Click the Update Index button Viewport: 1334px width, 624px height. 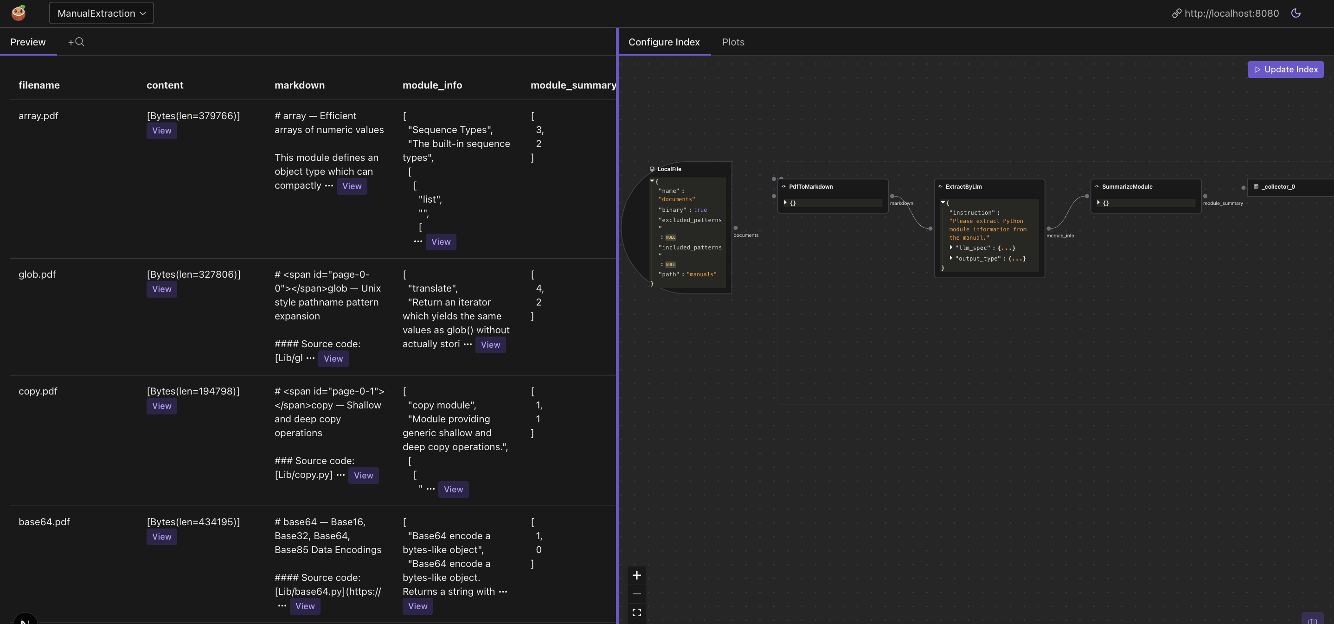[1285, 70]
